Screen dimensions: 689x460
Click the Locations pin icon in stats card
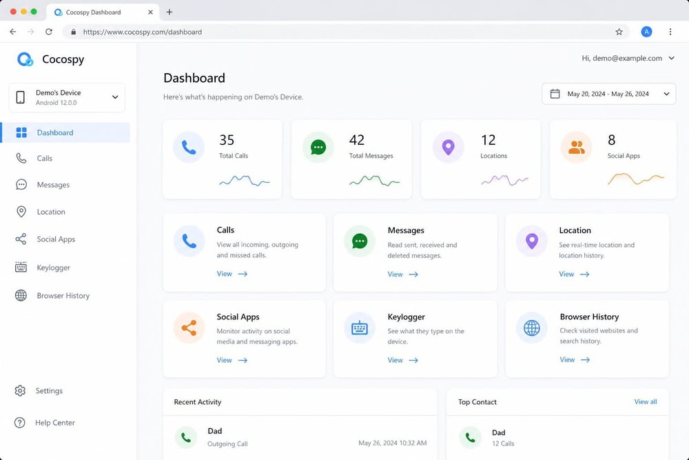pyautogui.click(x=448, y=147)
